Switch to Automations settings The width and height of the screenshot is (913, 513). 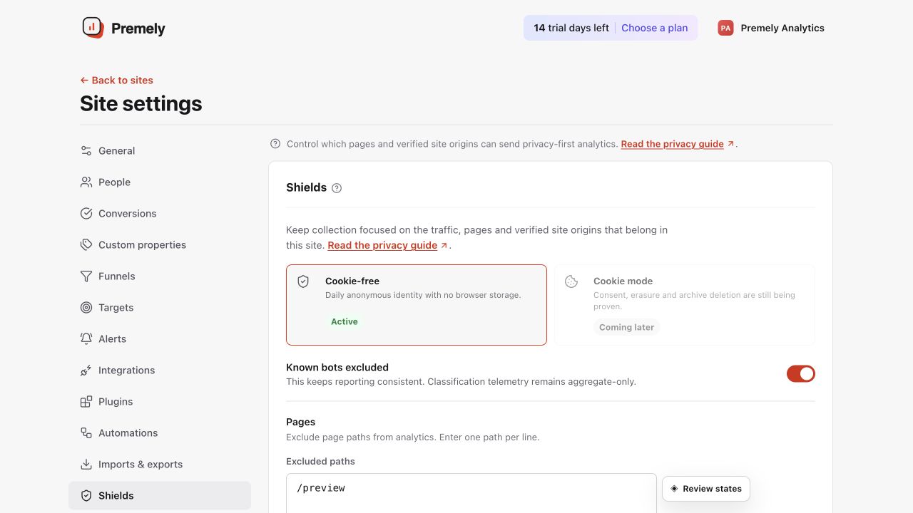[x=160, y=433]
